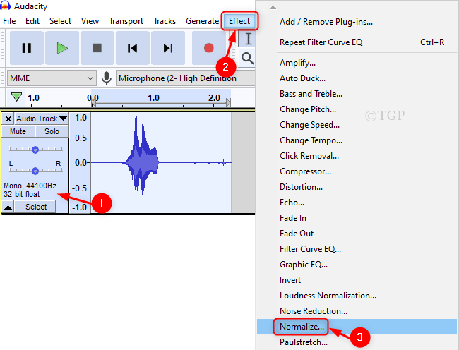Collapse the track with the up arrow
The width and height of the screenshot is (459, 350).
(8, 207)
